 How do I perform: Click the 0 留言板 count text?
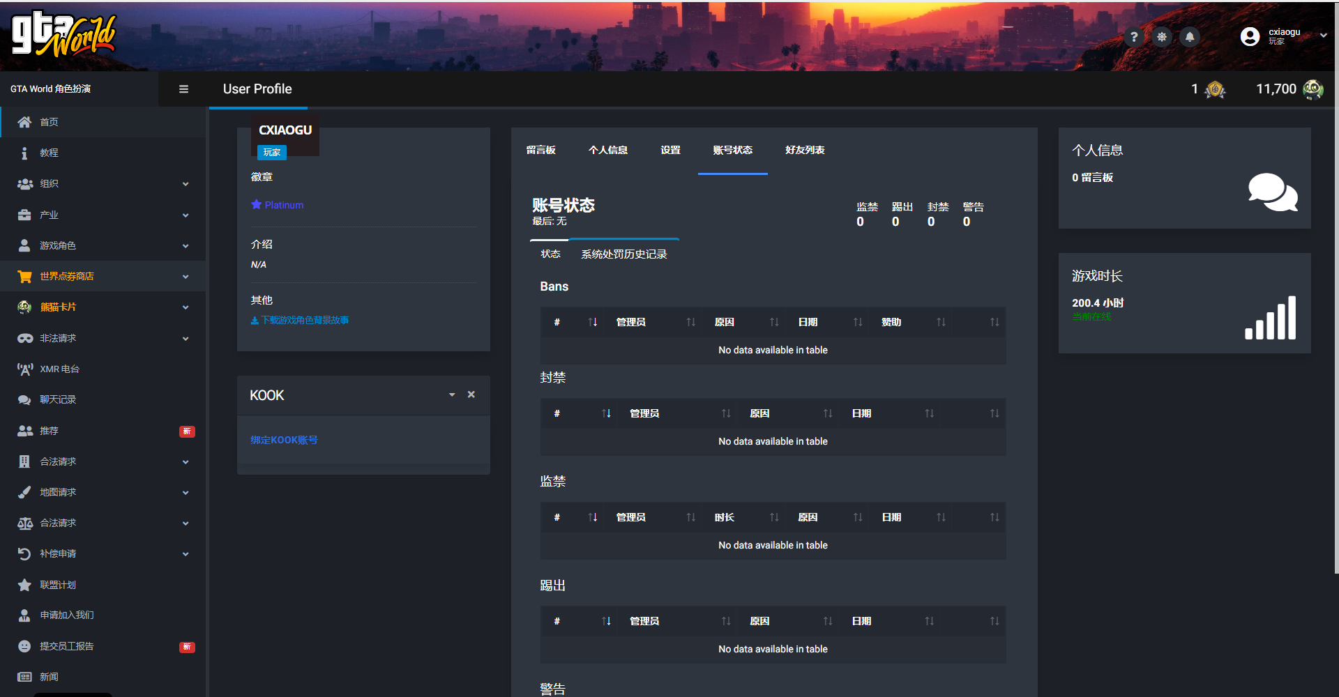click(1092, 178)
